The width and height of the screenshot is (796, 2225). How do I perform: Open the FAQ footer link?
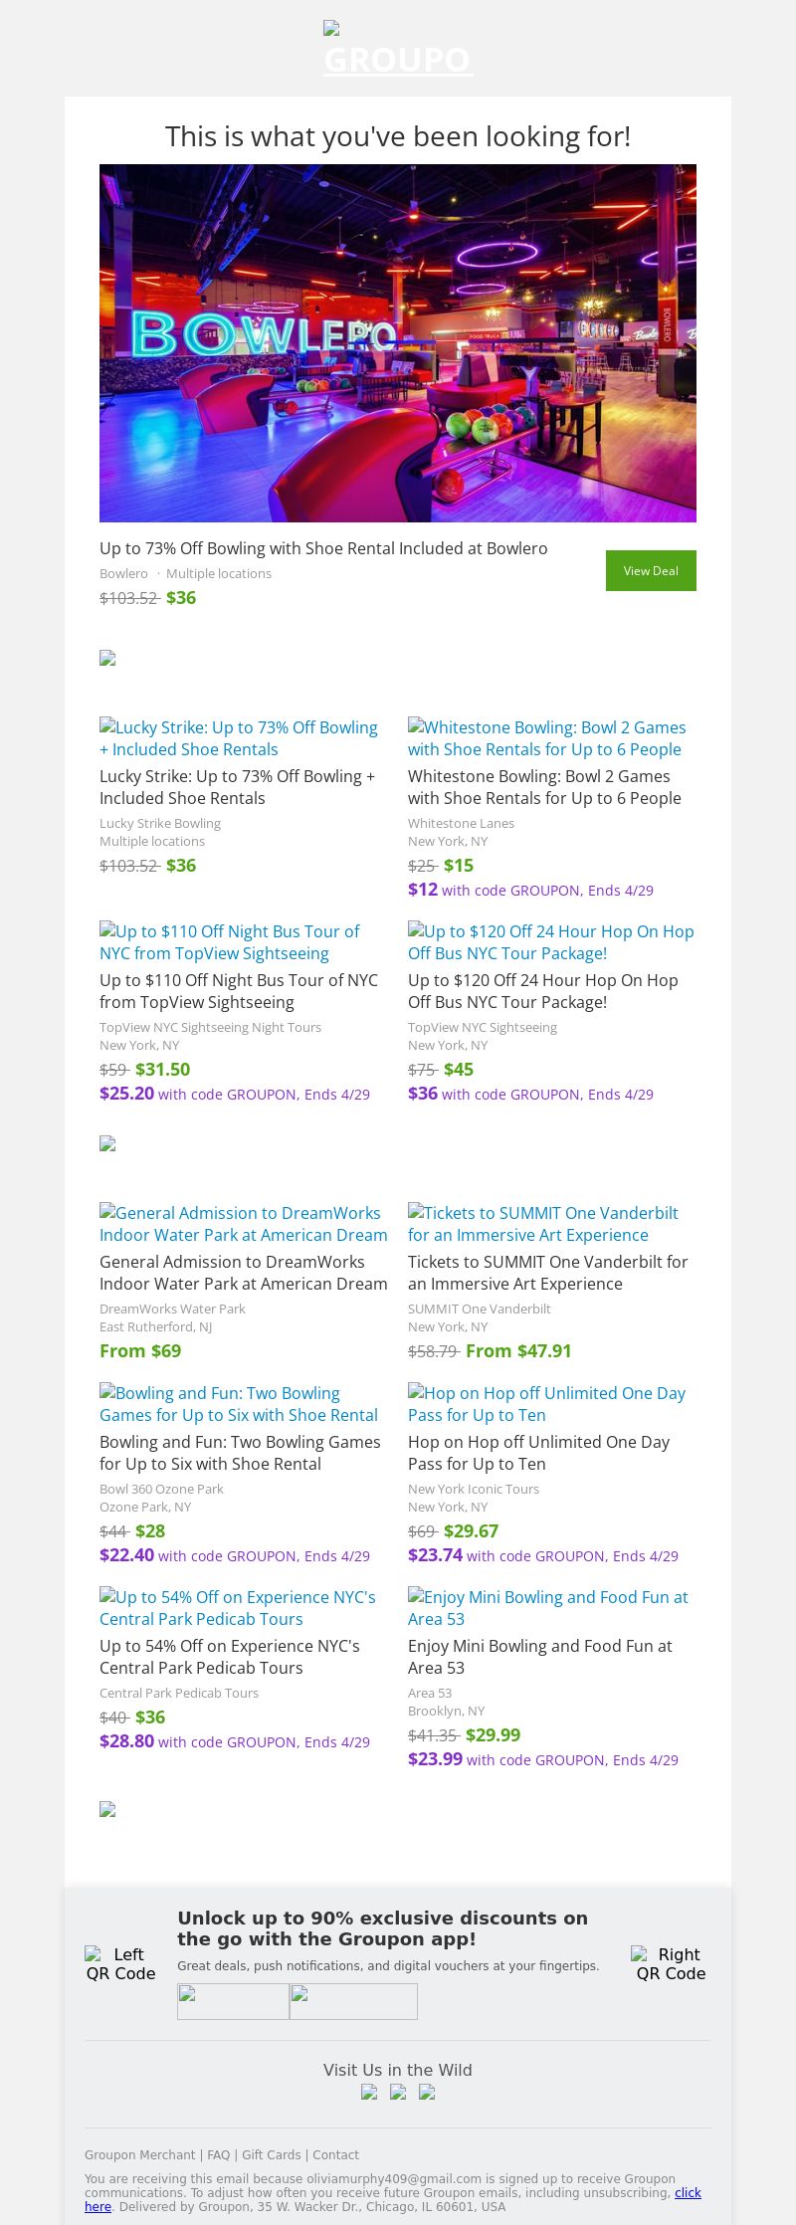(x=218, y=2154)
